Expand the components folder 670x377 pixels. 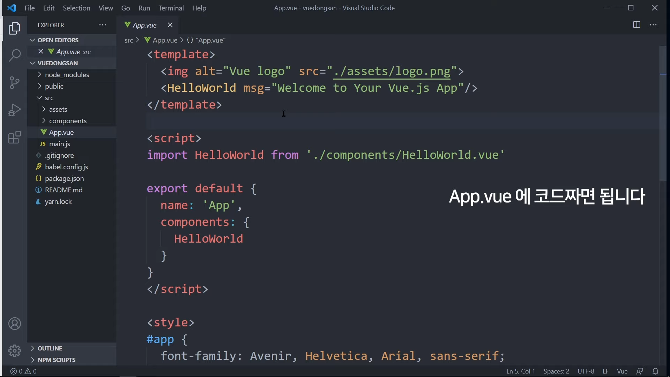pyautogui.click(x=68, y=121)
